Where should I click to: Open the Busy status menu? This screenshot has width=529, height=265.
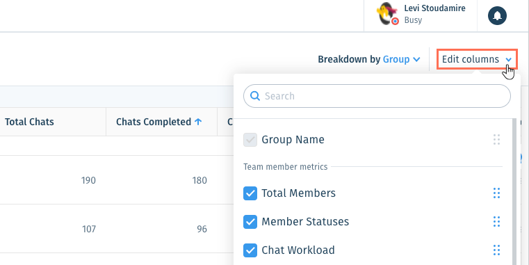click(413, 20)
